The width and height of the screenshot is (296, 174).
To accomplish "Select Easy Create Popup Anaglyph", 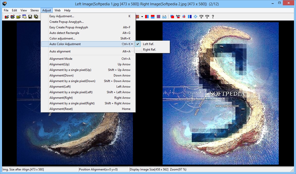I will pos(88,27).
